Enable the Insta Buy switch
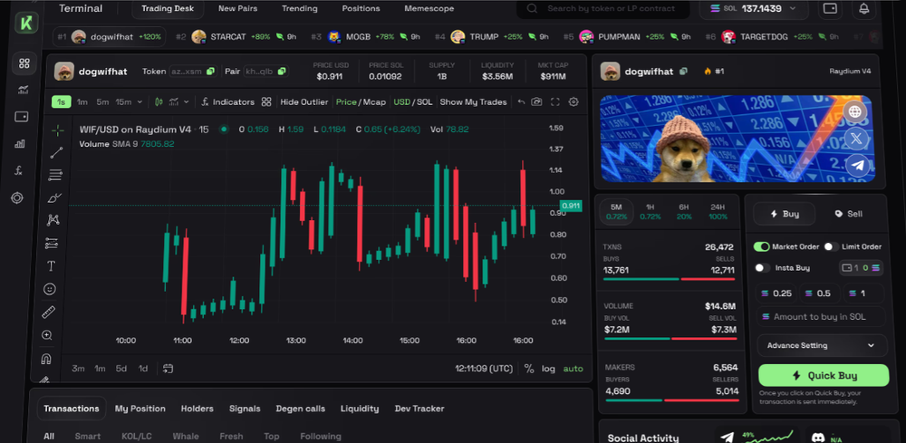 [x=763, y=268]
